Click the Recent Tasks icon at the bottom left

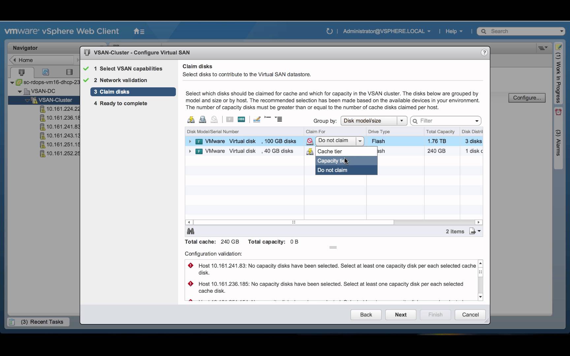click(x=12, y=322)
